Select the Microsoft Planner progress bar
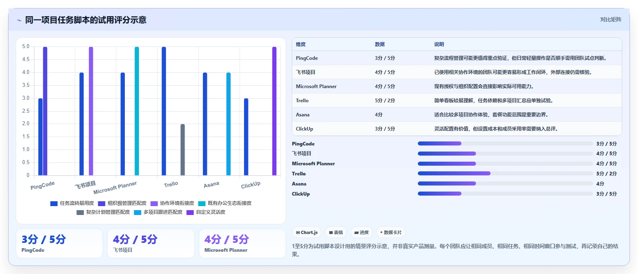The width and height of the screenshot is (638, 274). [x=505, y=164]
